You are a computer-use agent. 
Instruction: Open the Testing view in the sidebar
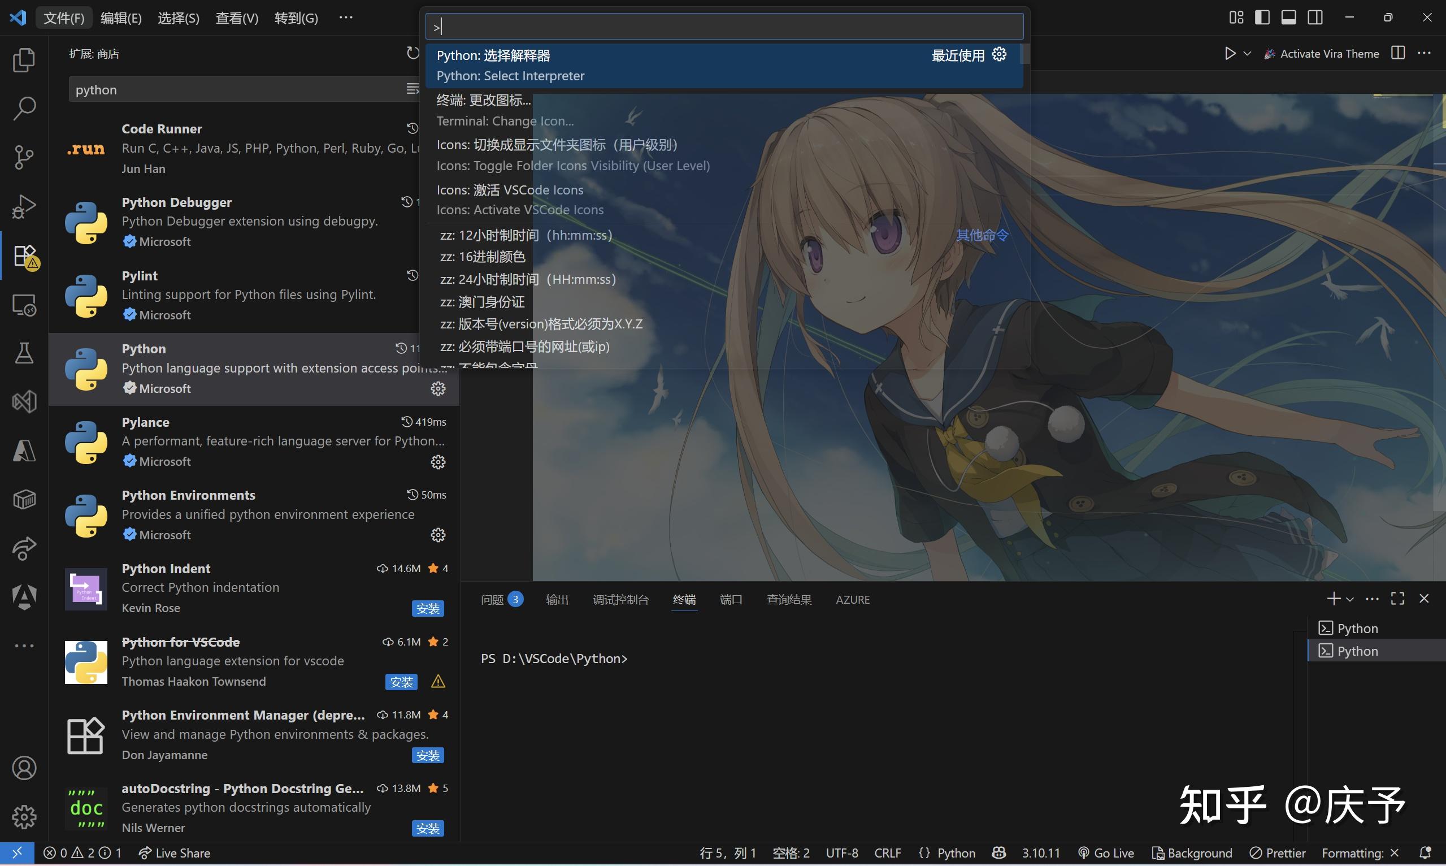click(x=24, y=353)
